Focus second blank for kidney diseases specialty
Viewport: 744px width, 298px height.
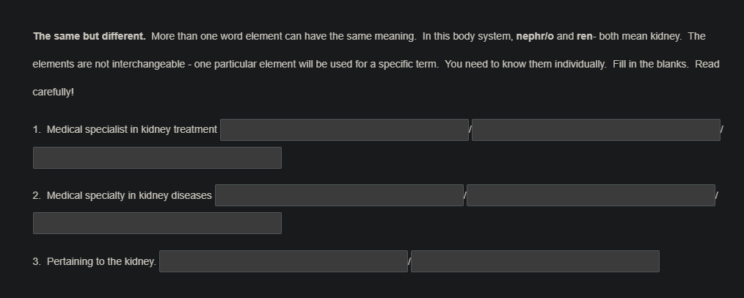(x=591, y=195)
